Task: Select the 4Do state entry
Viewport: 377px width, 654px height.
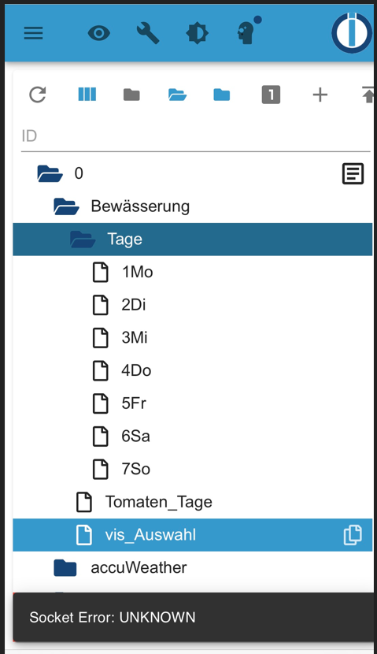Action: tap(193, 370)
